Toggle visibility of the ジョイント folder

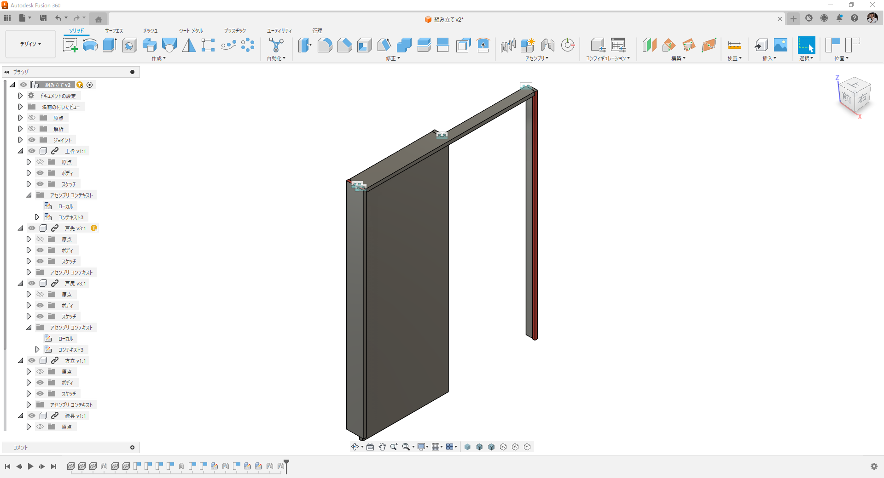32,140
